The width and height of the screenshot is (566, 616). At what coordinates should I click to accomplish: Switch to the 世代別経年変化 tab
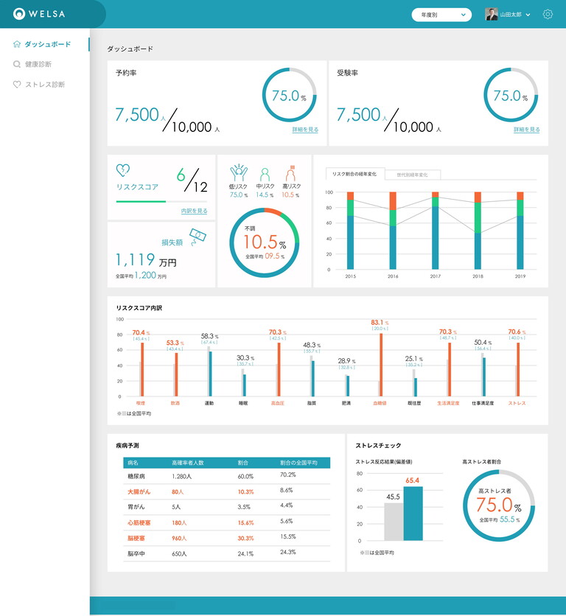(x=412, y=175)
